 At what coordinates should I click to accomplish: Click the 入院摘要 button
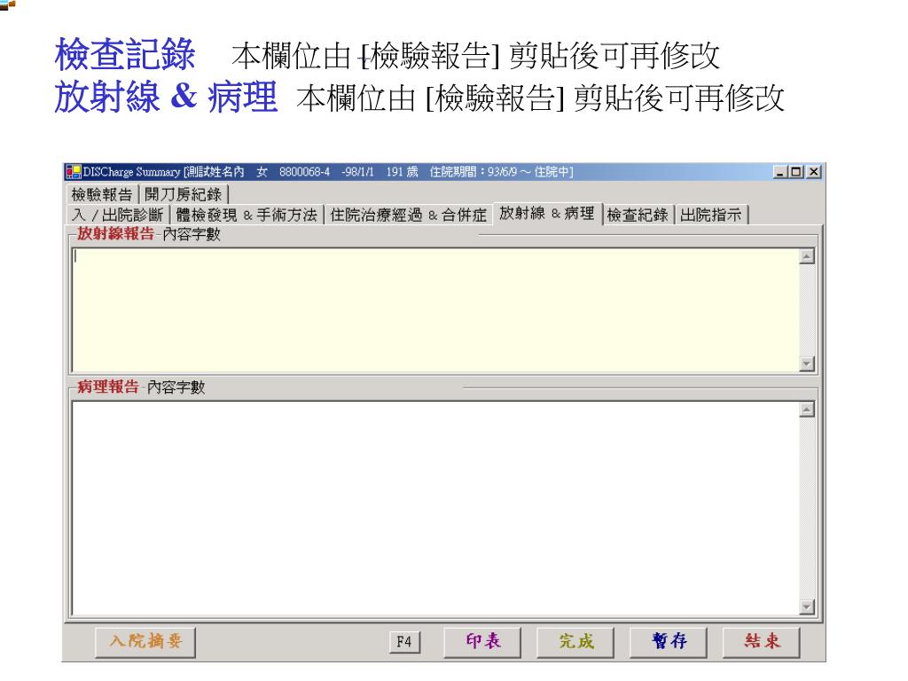click(x=145, y=642)
